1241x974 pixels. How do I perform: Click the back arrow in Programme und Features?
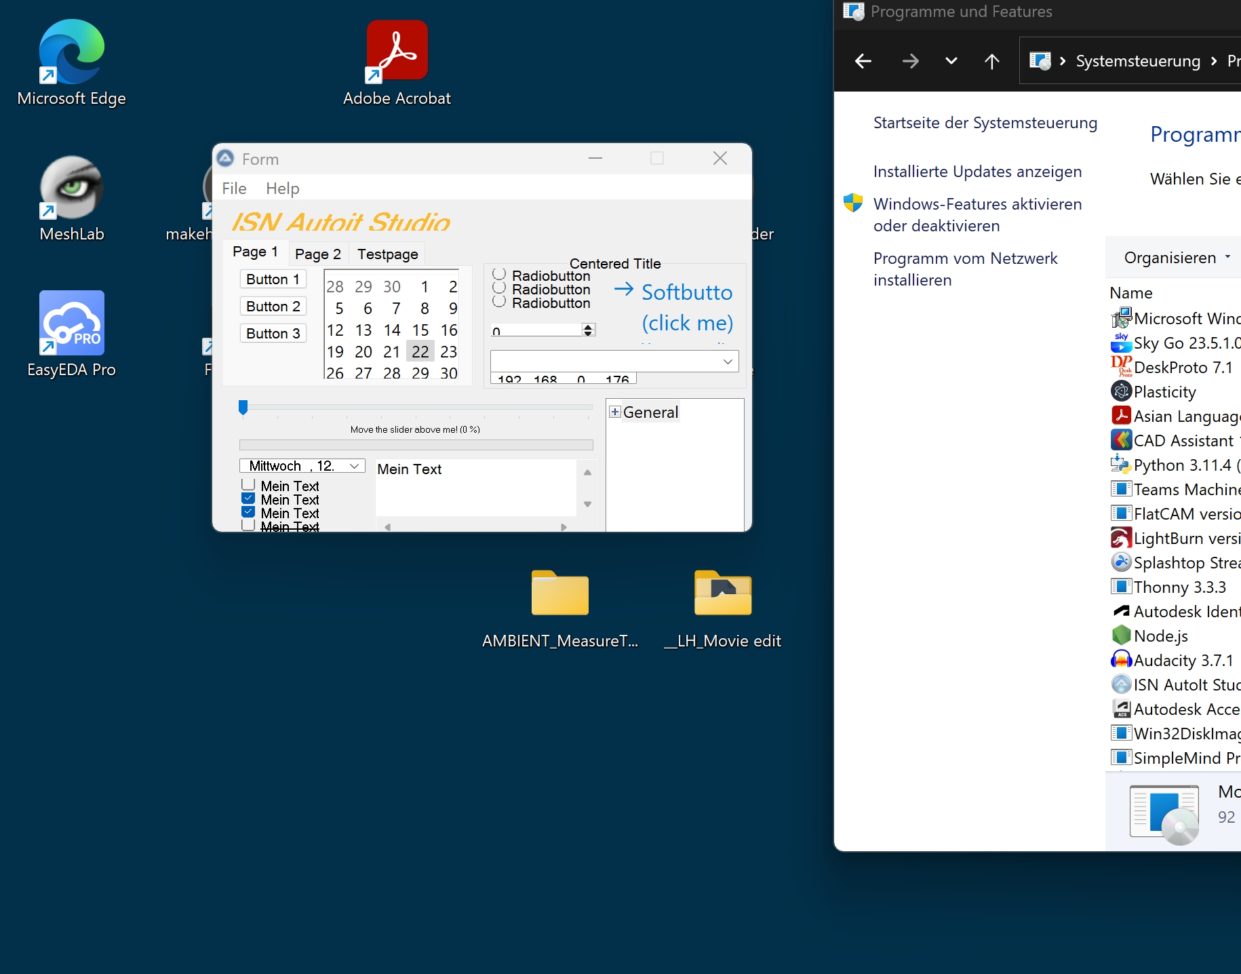tap(863, 61)
